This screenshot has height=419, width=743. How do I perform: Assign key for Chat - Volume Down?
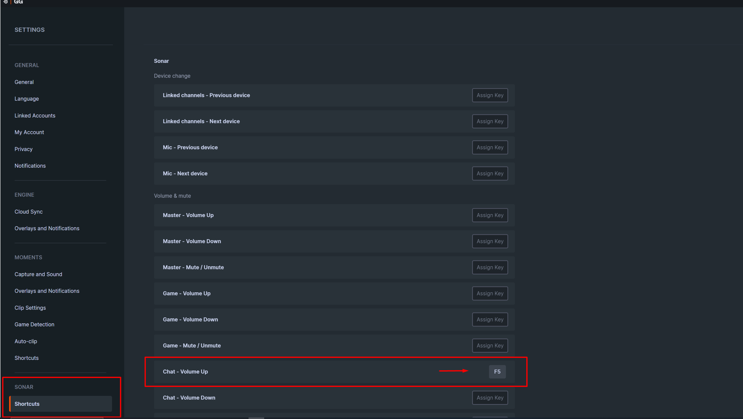[490, 398]
